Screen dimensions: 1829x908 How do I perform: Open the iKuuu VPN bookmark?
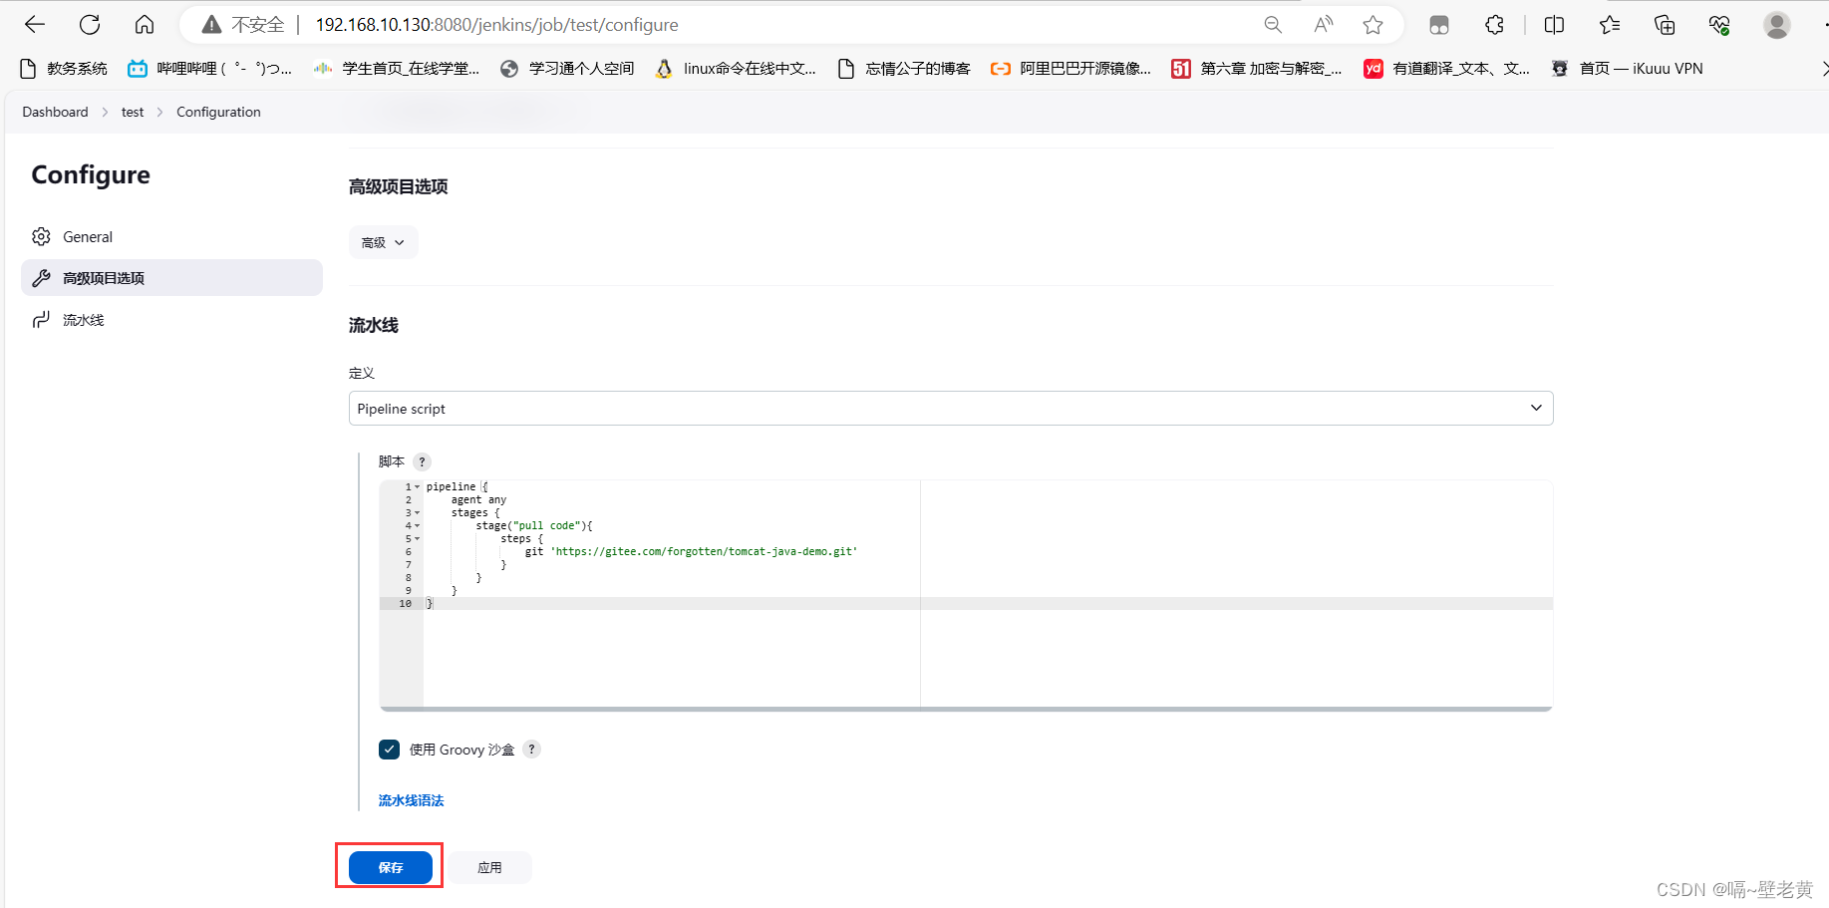pos(1627,68)
